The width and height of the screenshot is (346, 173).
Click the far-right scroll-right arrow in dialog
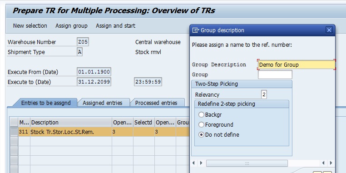331,163
